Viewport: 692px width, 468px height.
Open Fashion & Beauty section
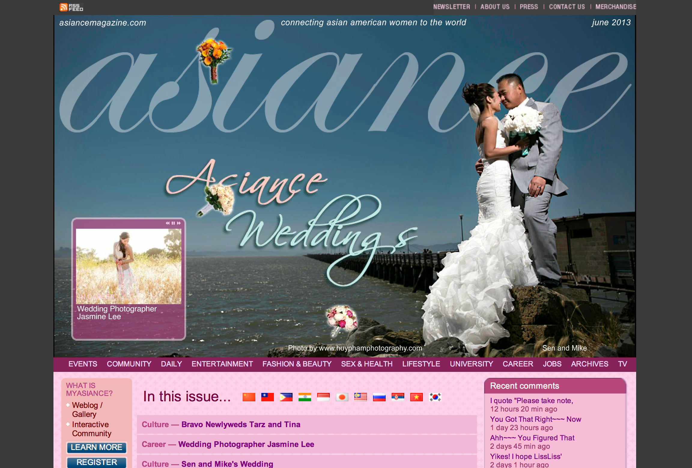tap(297, 364)
